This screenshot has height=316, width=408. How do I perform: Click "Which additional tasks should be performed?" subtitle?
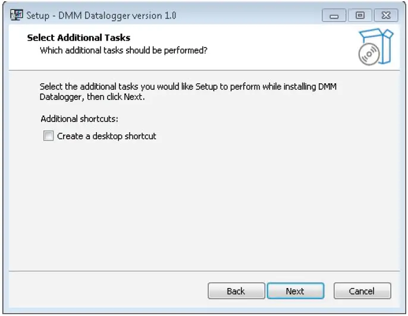(123, 51)
